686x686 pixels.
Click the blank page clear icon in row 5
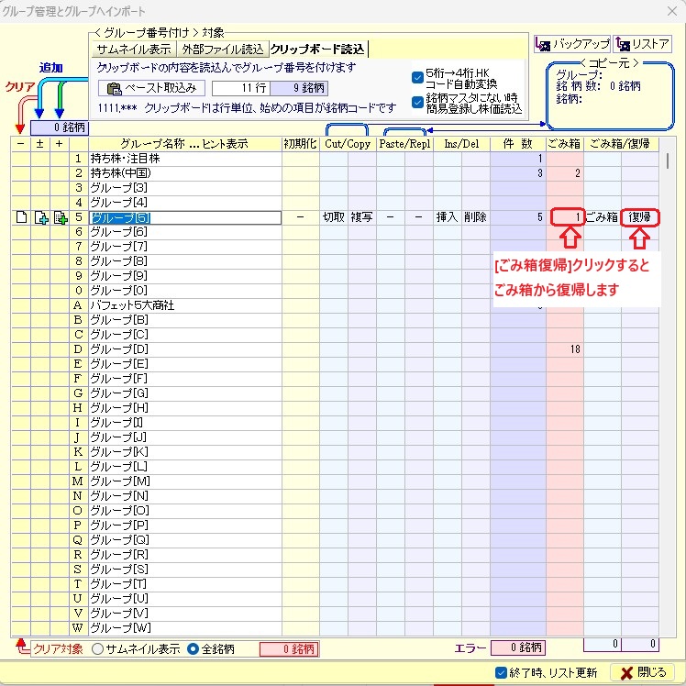click(x=20, y=218)
